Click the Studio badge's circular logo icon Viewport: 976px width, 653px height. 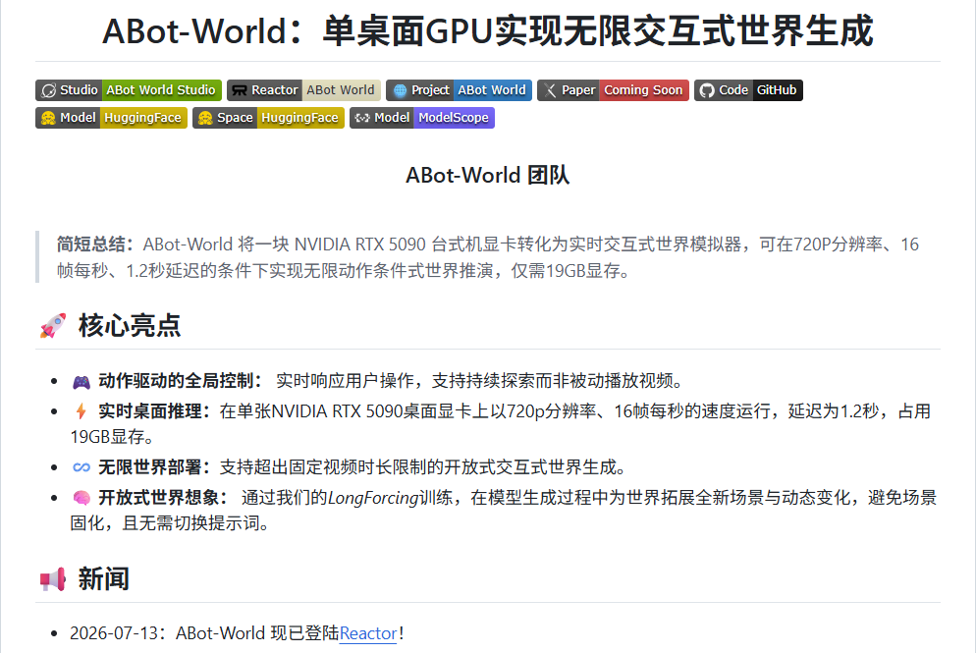tap(48, 91)
